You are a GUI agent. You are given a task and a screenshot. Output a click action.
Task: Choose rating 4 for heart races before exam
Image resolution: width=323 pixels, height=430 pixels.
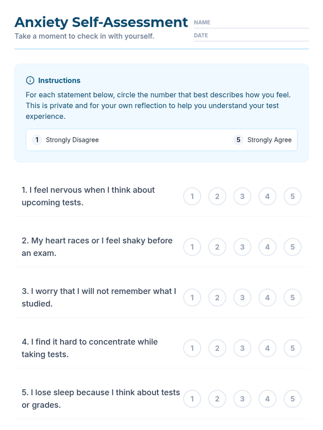point(267,247)
